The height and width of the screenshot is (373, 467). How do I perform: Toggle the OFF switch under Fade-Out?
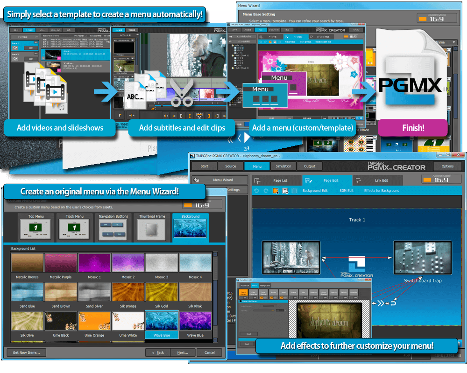coord(354,297)
